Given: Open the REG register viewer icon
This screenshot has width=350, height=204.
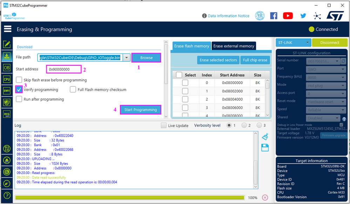Looking at the screenshot, I should tap(7, 114).
